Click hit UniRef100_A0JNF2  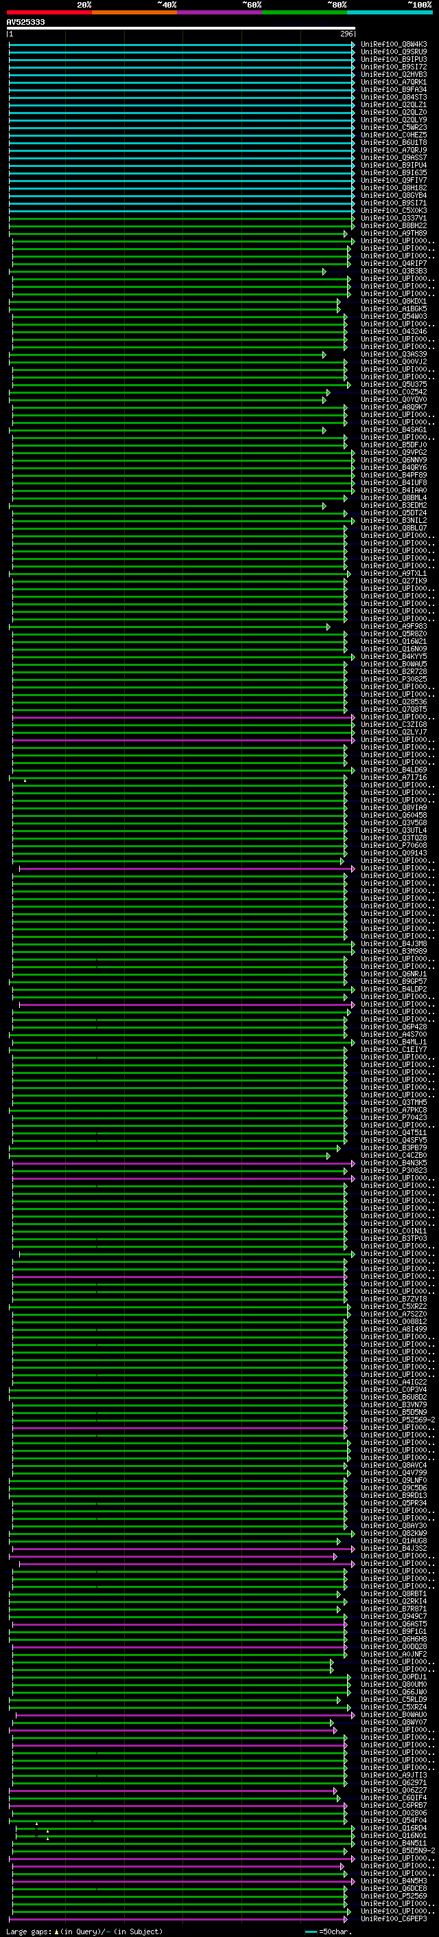point(393,1655)
